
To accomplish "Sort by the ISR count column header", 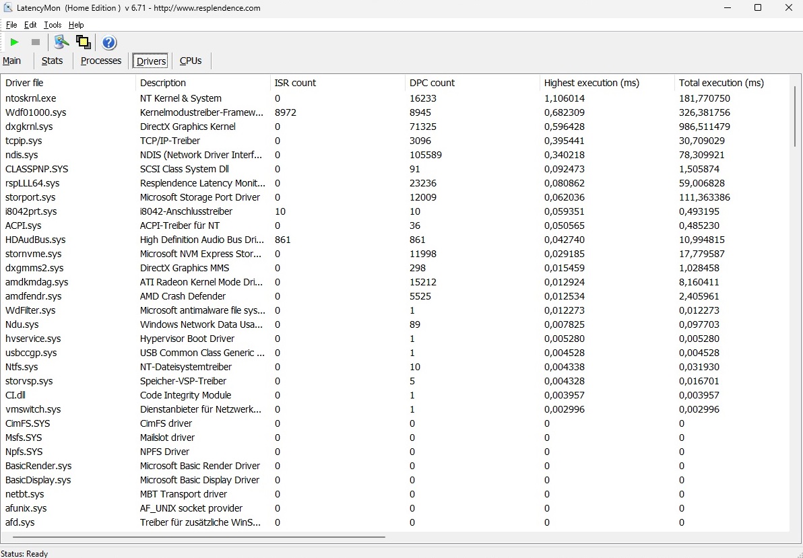I will (x=295, y=83).
